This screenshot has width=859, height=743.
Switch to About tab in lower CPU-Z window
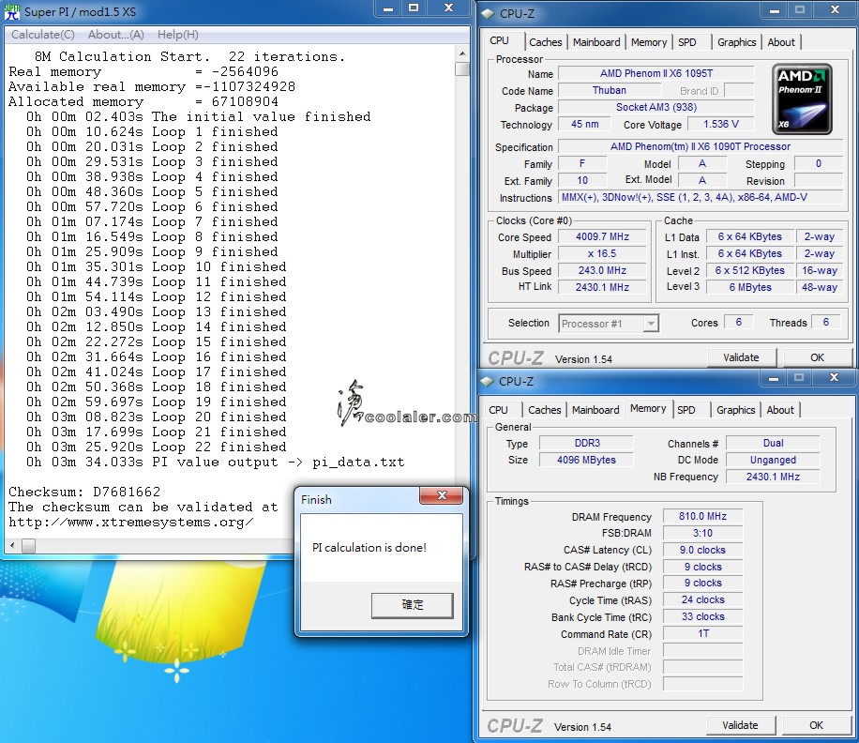click(x=779, y=410)
